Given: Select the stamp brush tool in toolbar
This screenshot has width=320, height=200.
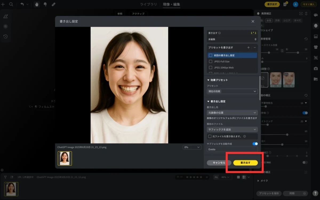Looking at the screenshot, I should (45, 4).
